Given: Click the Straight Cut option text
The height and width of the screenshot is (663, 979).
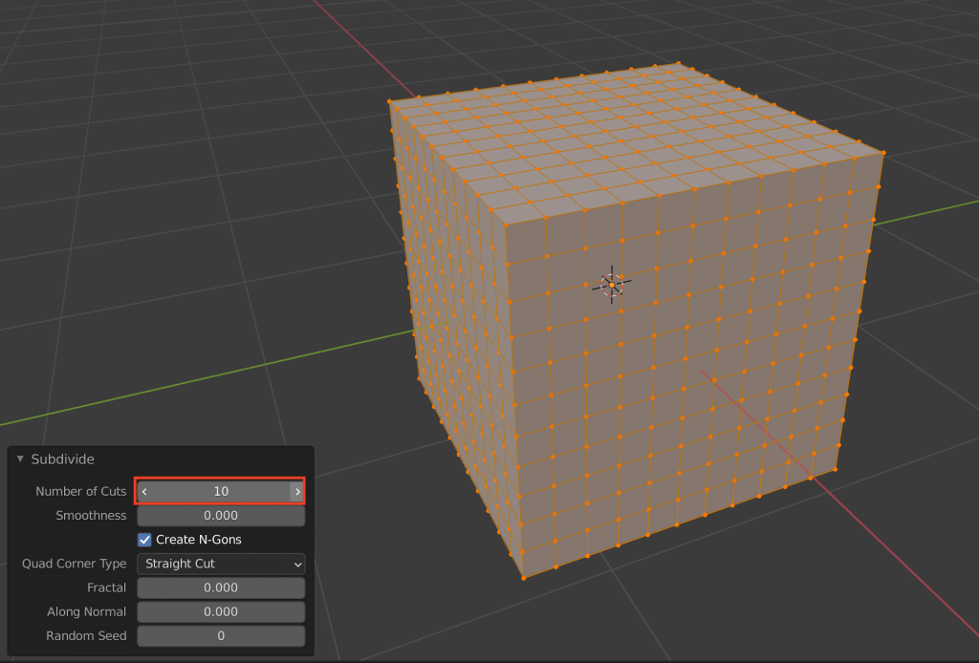Looking at the screenshot, I should tap(182, 564).
